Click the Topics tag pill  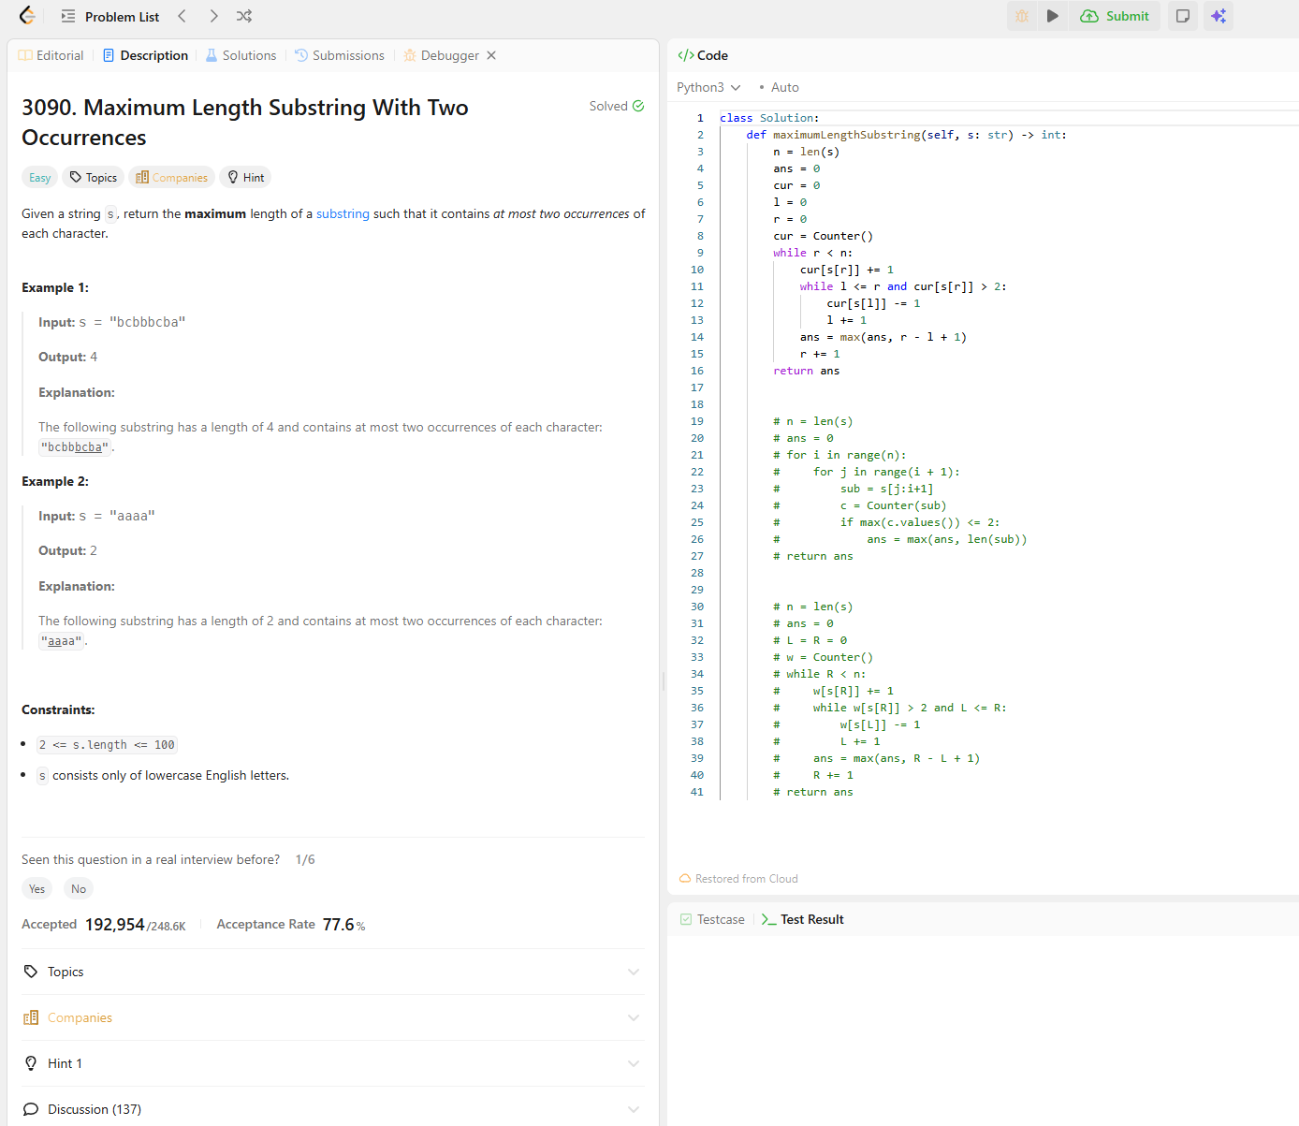pos(94,177)
